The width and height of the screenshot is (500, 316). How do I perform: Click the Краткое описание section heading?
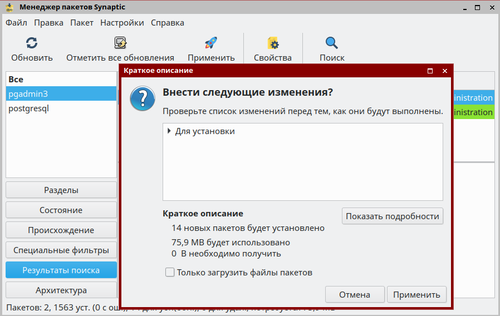pyautogui.click(x=203, y=214)
